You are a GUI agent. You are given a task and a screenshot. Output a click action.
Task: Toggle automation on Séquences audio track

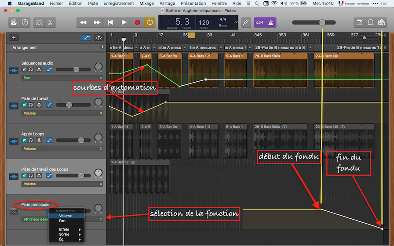click(49, 69)
